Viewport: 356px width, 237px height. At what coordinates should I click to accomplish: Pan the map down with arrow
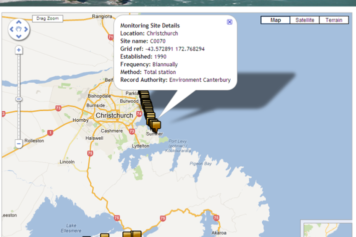click(x=19, y=36)
